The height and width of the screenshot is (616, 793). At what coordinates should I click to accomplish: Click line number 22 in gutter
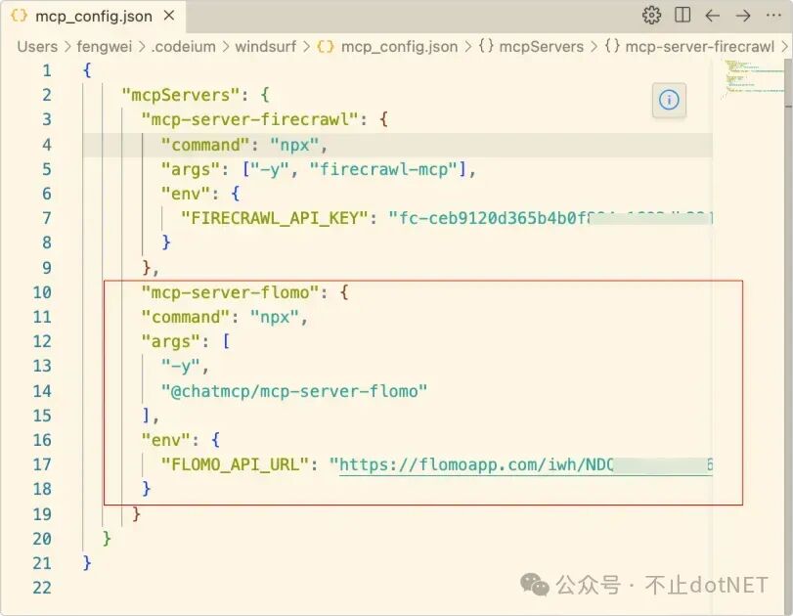click(x=42, y=588)
